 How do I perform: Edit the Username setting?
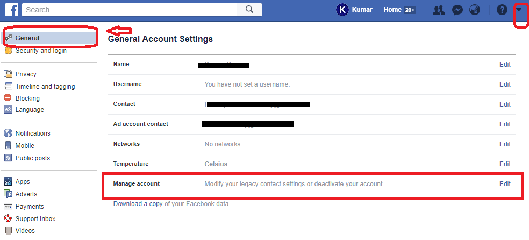(x=505, y=84)
